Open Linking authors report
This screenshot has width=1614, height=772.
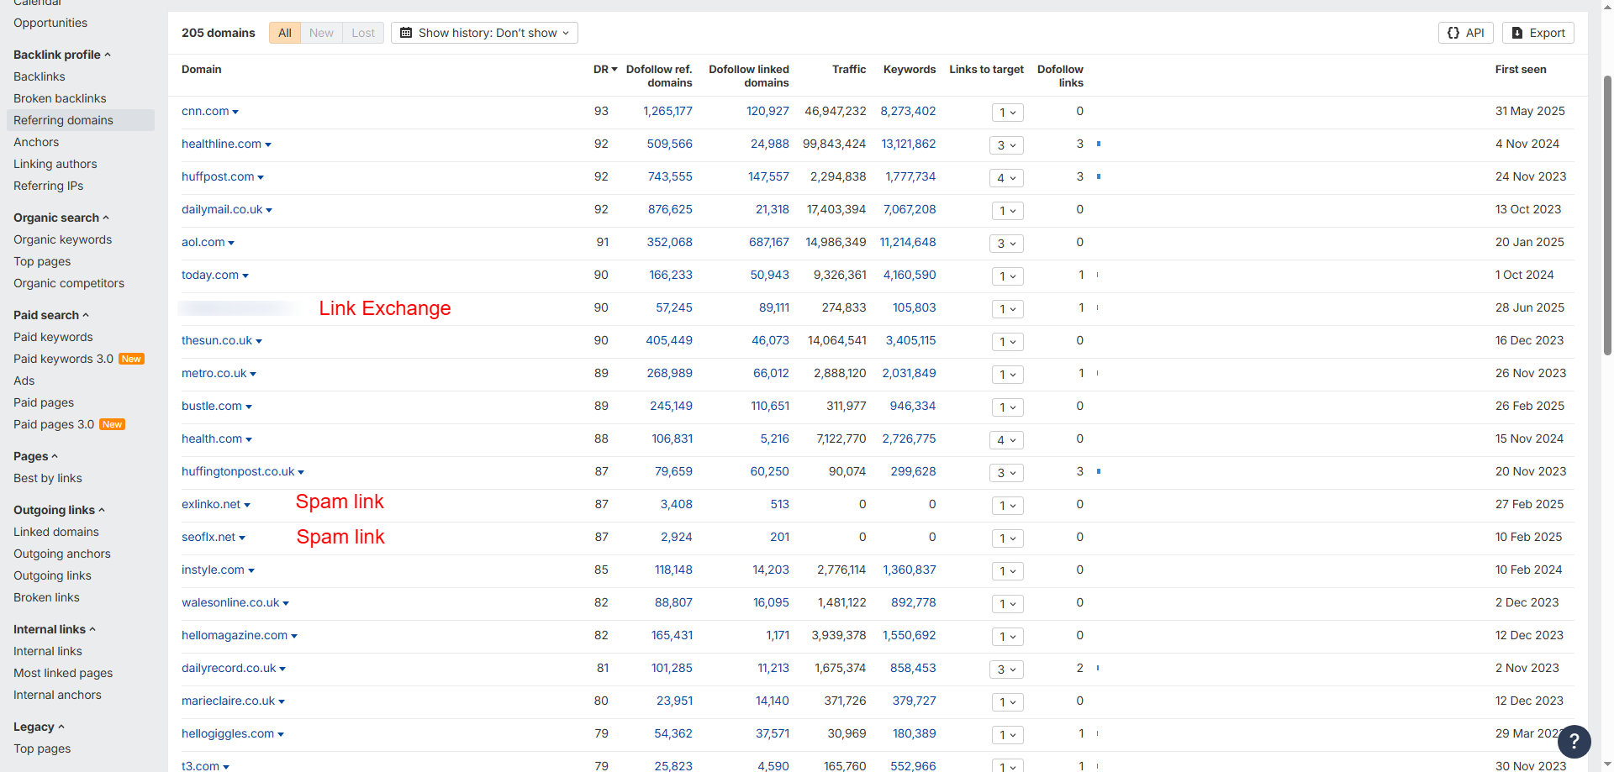tap(55, 164)
